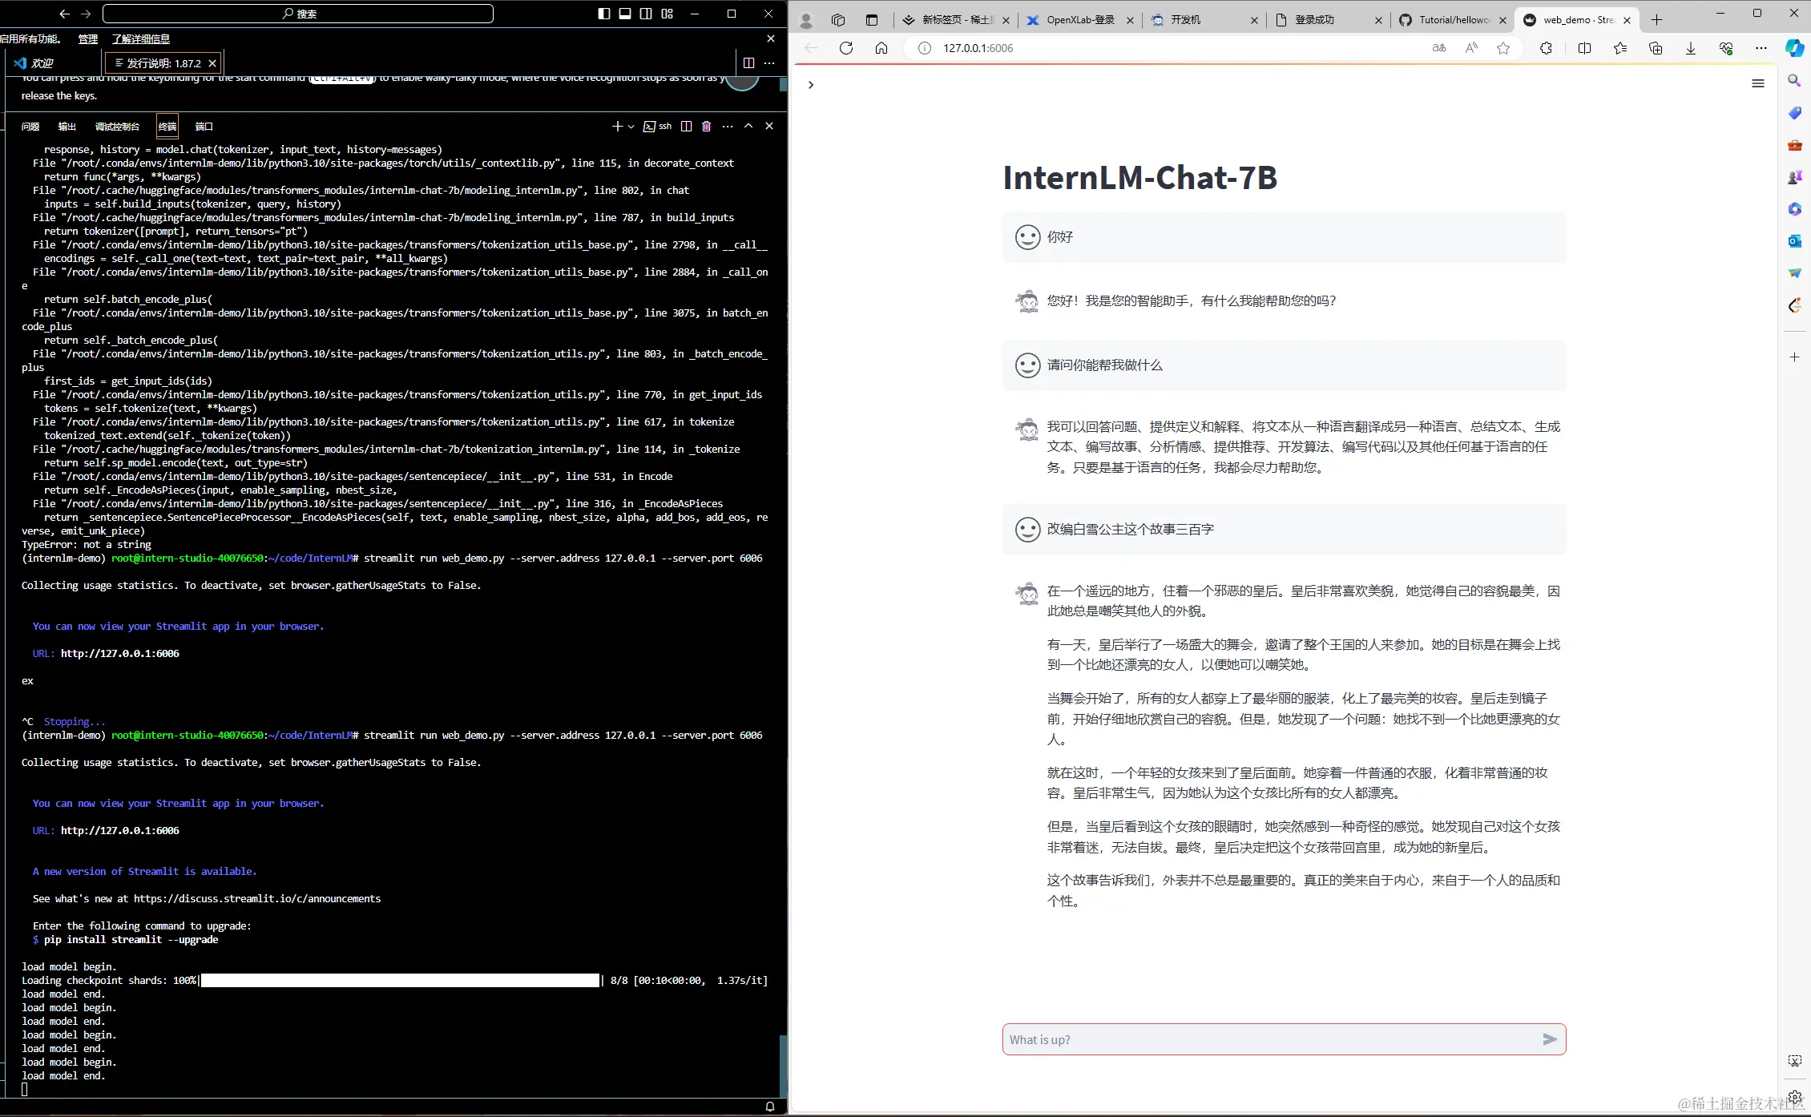Kill the terminal with the trash icon
This screenshot has height=1117, width=1811.
point(707,126)
